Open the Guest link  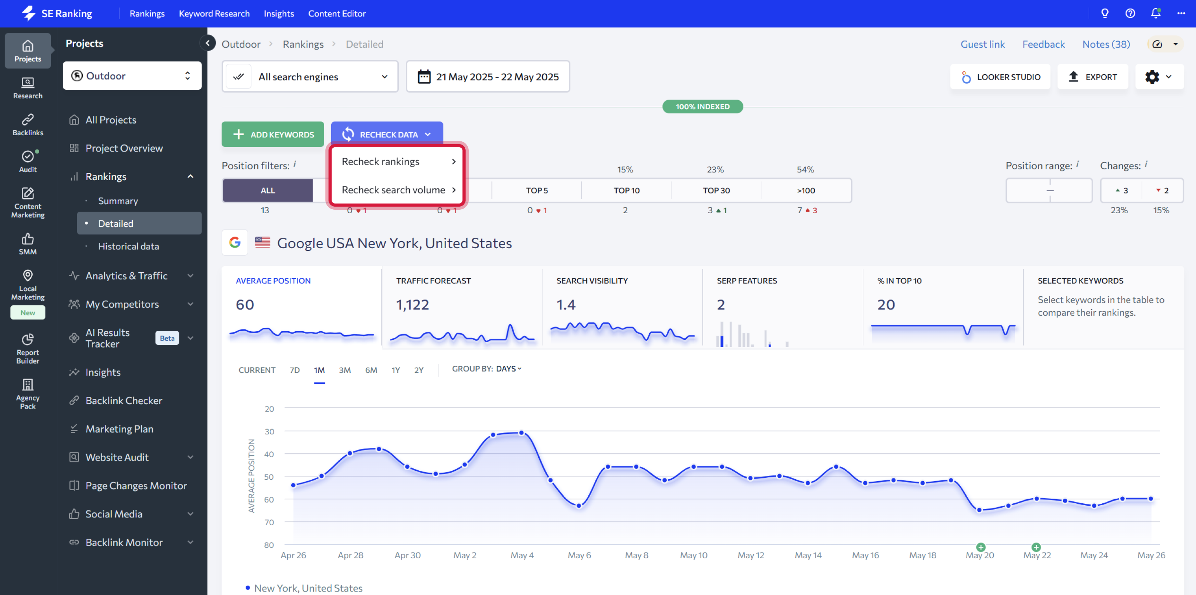tap(982, 44)
